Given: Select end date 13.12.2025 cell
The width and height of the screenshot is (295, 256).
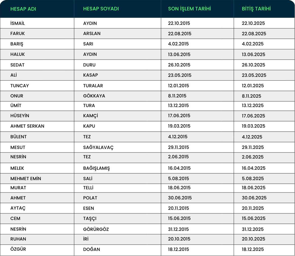Looking at the screenshot, I should coord(253,106).
